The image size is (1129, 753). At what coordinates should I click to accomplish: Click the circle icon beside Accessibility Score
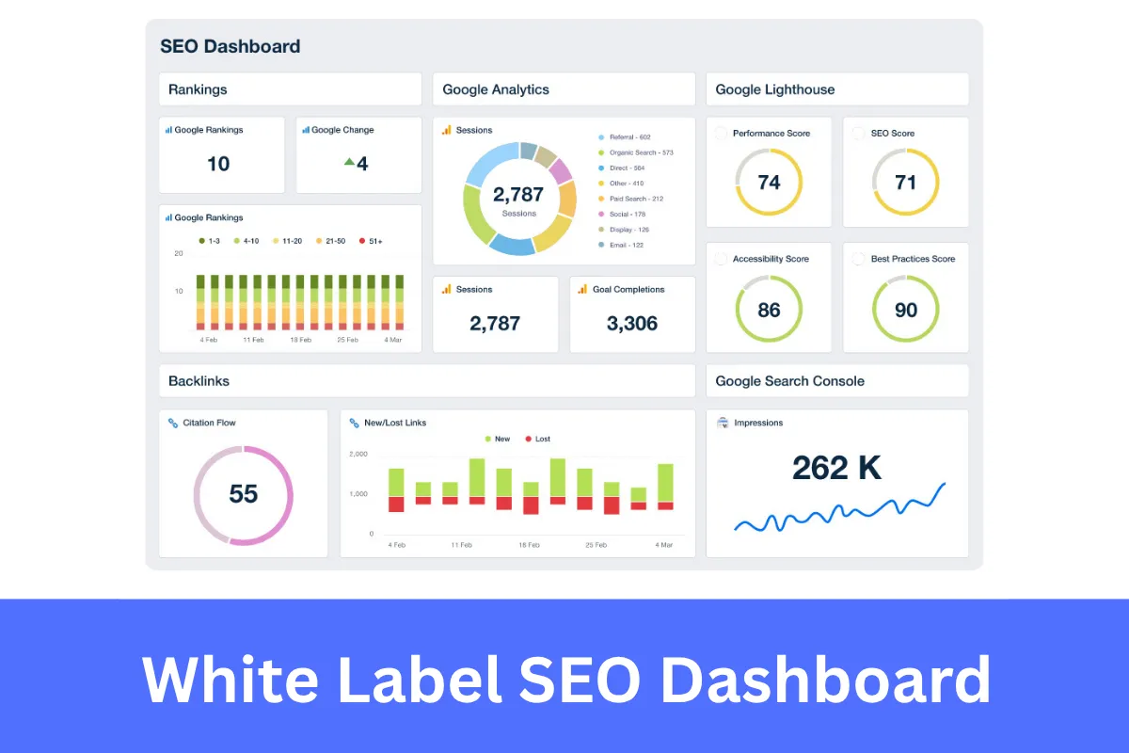click(722, 258)
